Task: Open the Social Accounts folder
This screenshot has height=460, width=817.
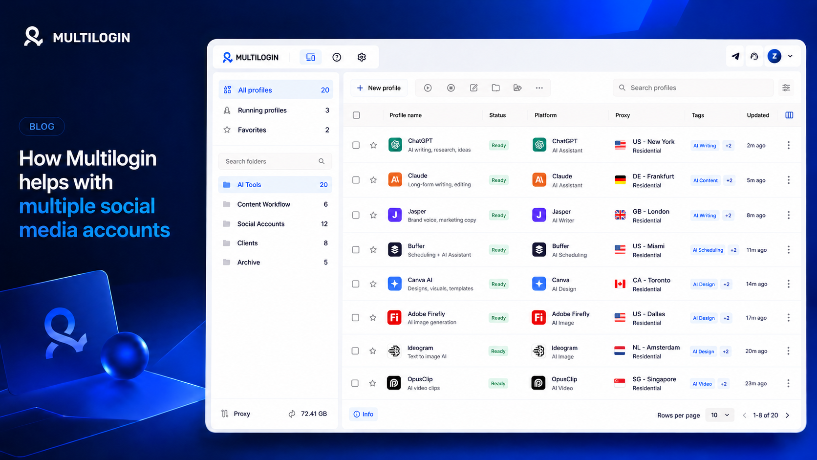Action: tap(275, 224)
